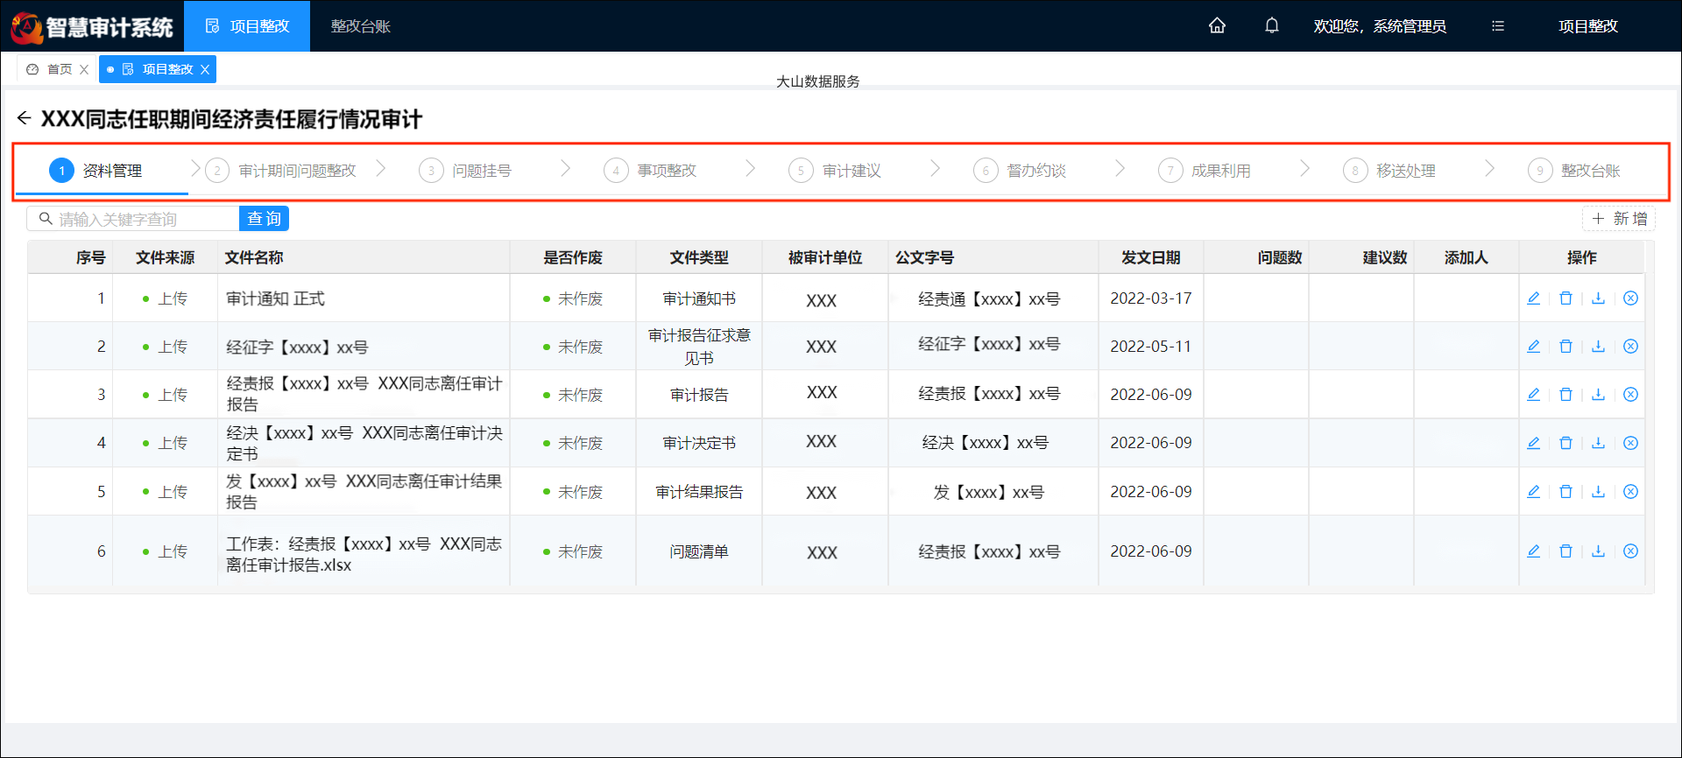
Task: Click the 新增 add button
Action: [1619, 219]
